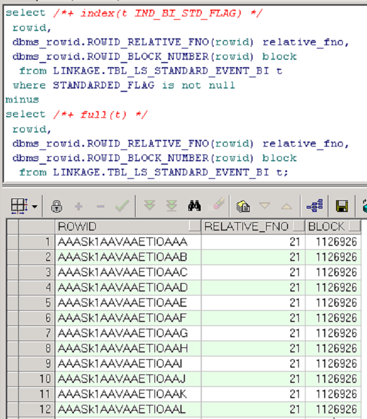Viewport: 367px width, 419px height.
Task: Click the insert record plus icon
Action: pyautogui.click(x=78, y=206)
